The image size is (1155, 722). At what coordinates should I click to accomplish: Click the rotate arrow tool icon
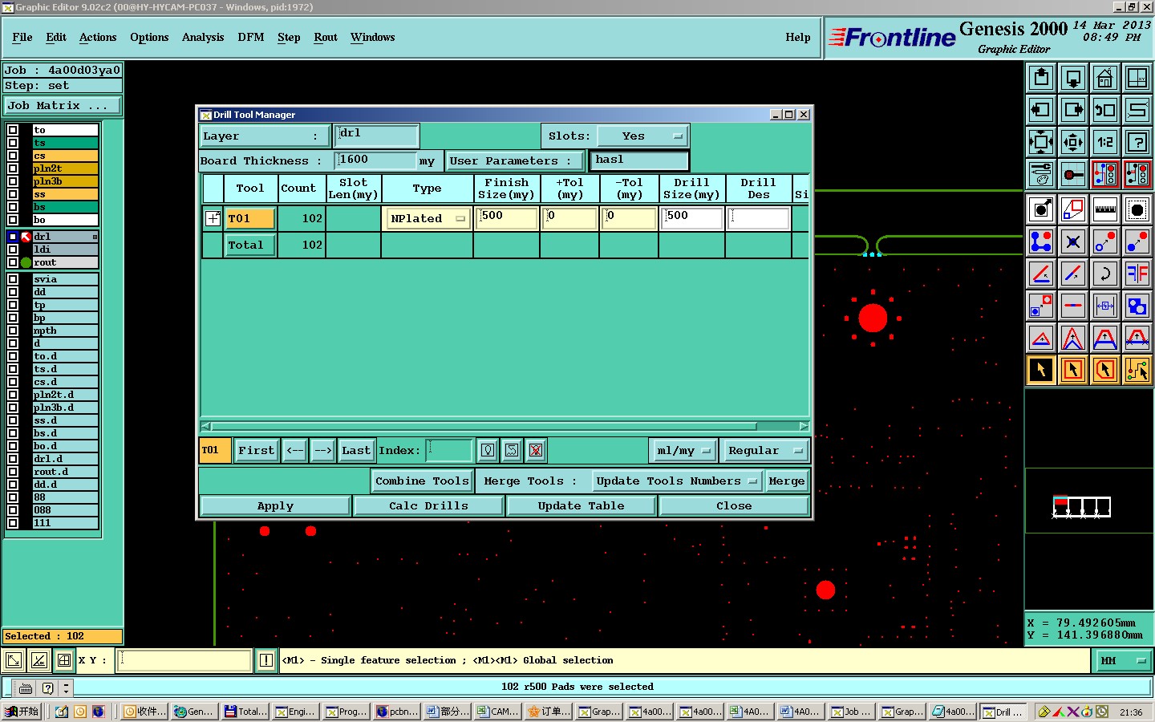tap(1104, 274)
